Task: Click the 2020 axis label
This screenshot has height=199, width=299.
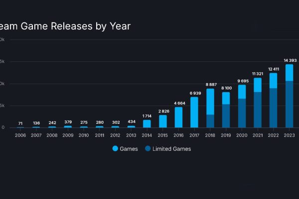Action: pyautogui.click(x=242, y=135)
